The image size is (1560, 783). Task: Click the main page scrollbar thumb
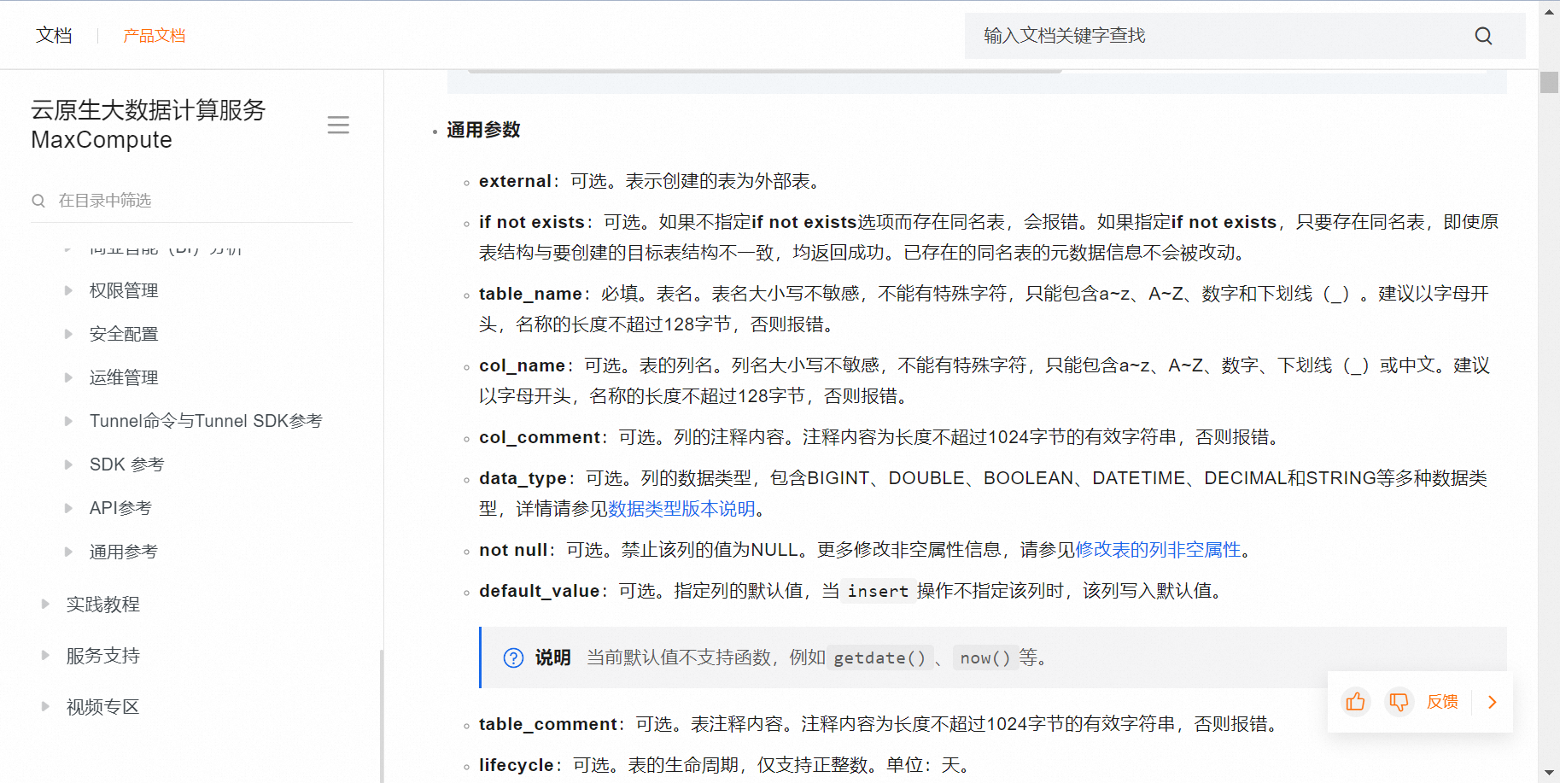[1549, 82]
